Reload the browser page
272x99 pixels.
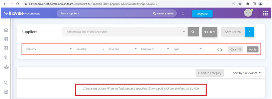[18, 4]
